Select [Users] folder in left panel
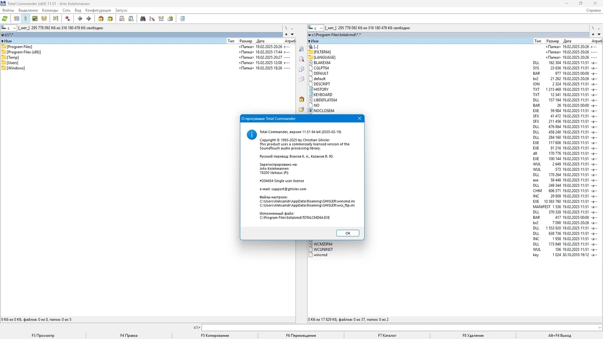The width and height of the screenshot is (603, 339). (148, 63)
